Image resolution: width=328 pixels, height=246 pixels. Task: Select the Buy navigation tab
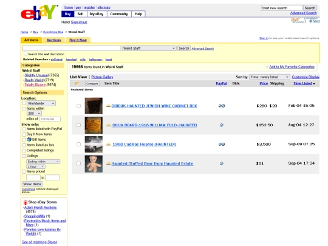pos(68,14)
